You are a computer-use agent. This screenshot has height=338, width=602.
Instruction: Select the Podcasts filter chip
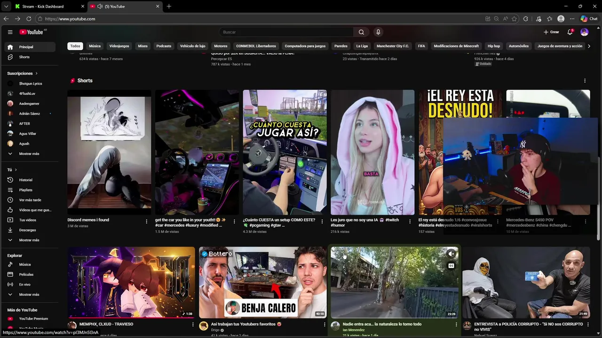[x=164, y=46]
